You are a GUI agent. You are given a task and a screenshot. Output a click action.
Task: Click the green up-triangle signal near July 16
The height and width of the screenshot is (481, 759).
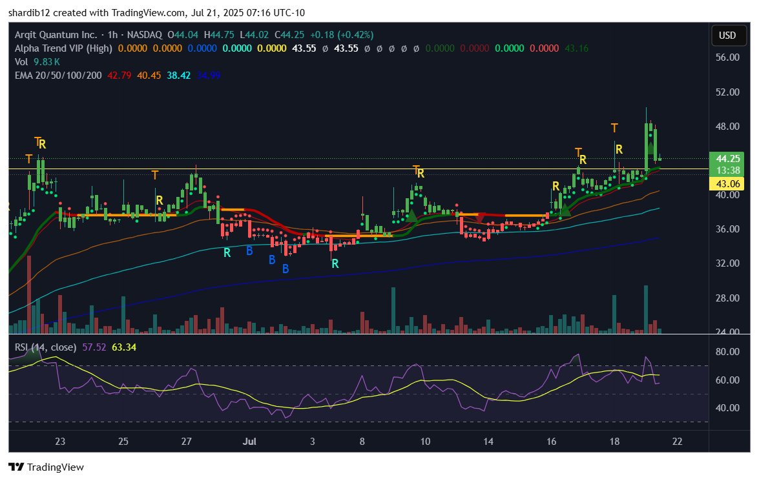(x=565, y=210)
